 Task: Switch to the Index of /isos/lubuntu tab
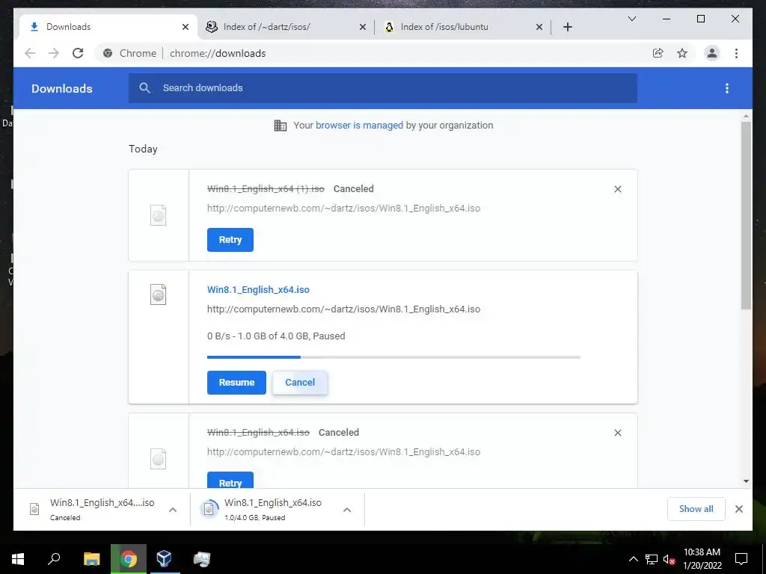click(462, 27)
